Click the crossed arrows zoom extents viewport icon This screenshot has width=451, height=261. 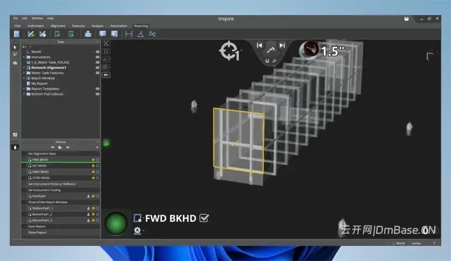(106, 43)
